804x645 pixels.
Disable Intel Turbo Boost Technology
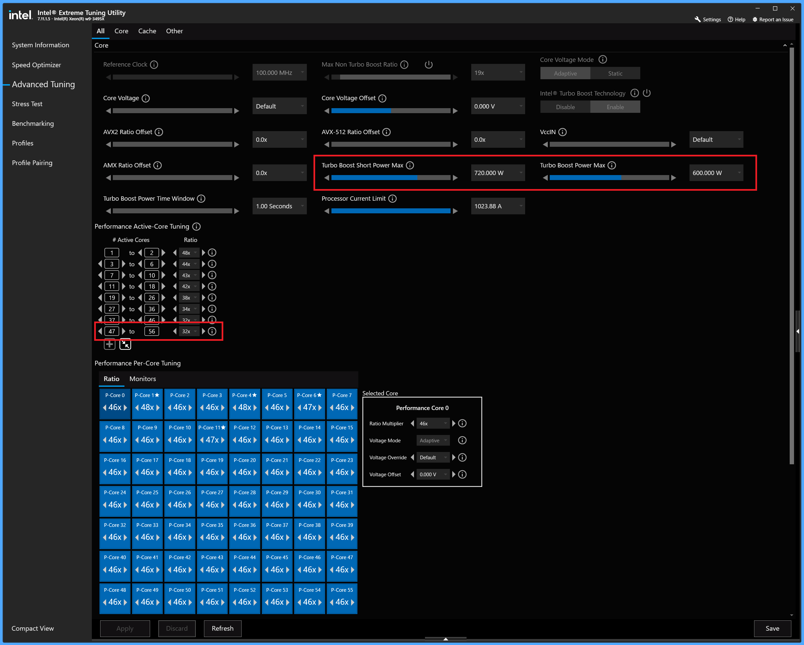point(565,107)
